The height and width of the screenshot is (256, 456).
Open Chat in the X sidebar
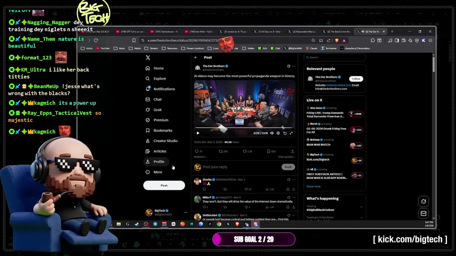154,99
